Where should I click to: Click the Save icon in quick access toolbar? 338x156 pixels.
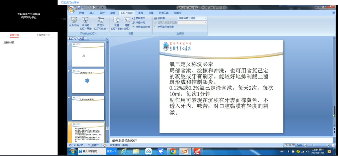(x=79, y=8)
